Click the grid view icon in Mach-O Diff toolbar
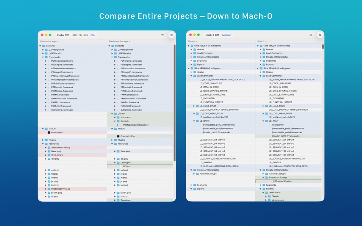362x226 pixels. (x=311, y=35)
